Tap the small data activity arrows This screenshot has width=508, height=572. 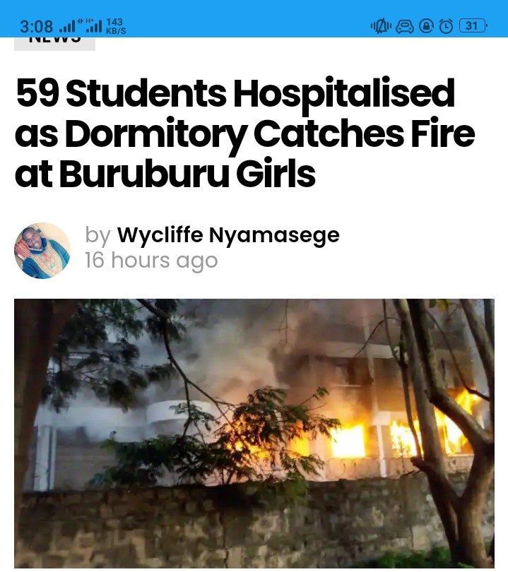click(x=80, y=20)
